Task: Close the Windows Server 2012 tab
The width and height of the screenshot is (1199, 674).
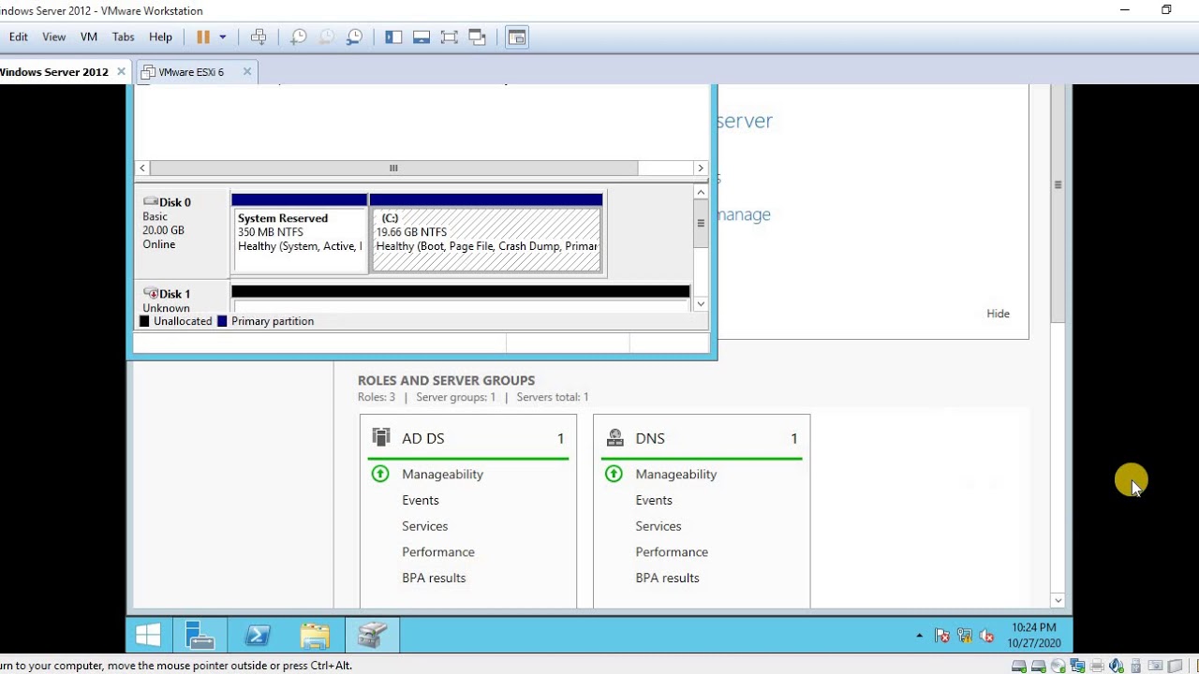Action: (122, 71)
